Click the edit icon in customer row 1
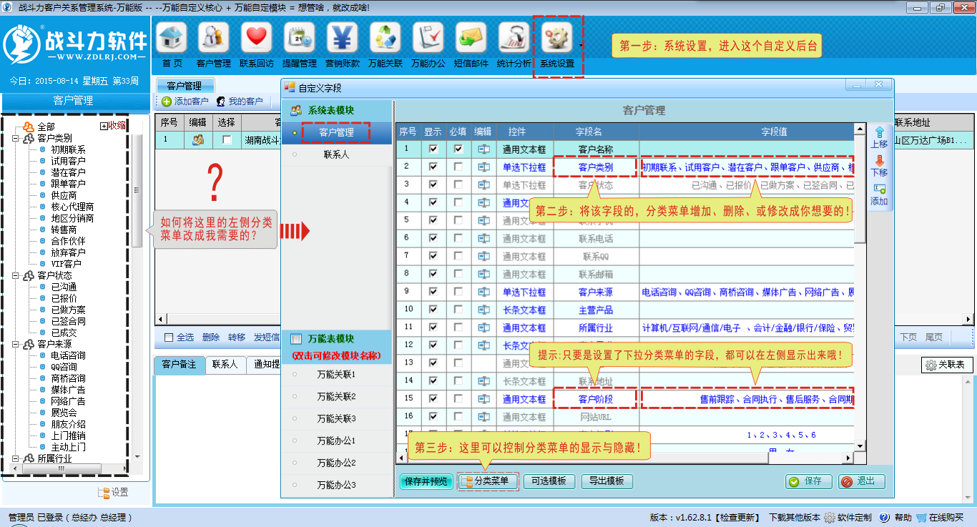The image size is (977, 527). click(x=198, y=139)
